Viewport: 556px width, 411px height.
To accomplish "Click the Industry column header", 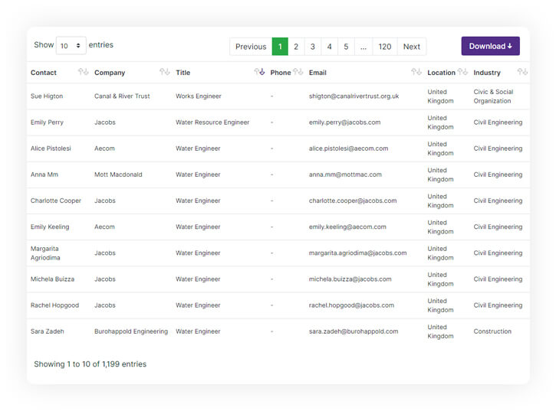I will [487, 73].
